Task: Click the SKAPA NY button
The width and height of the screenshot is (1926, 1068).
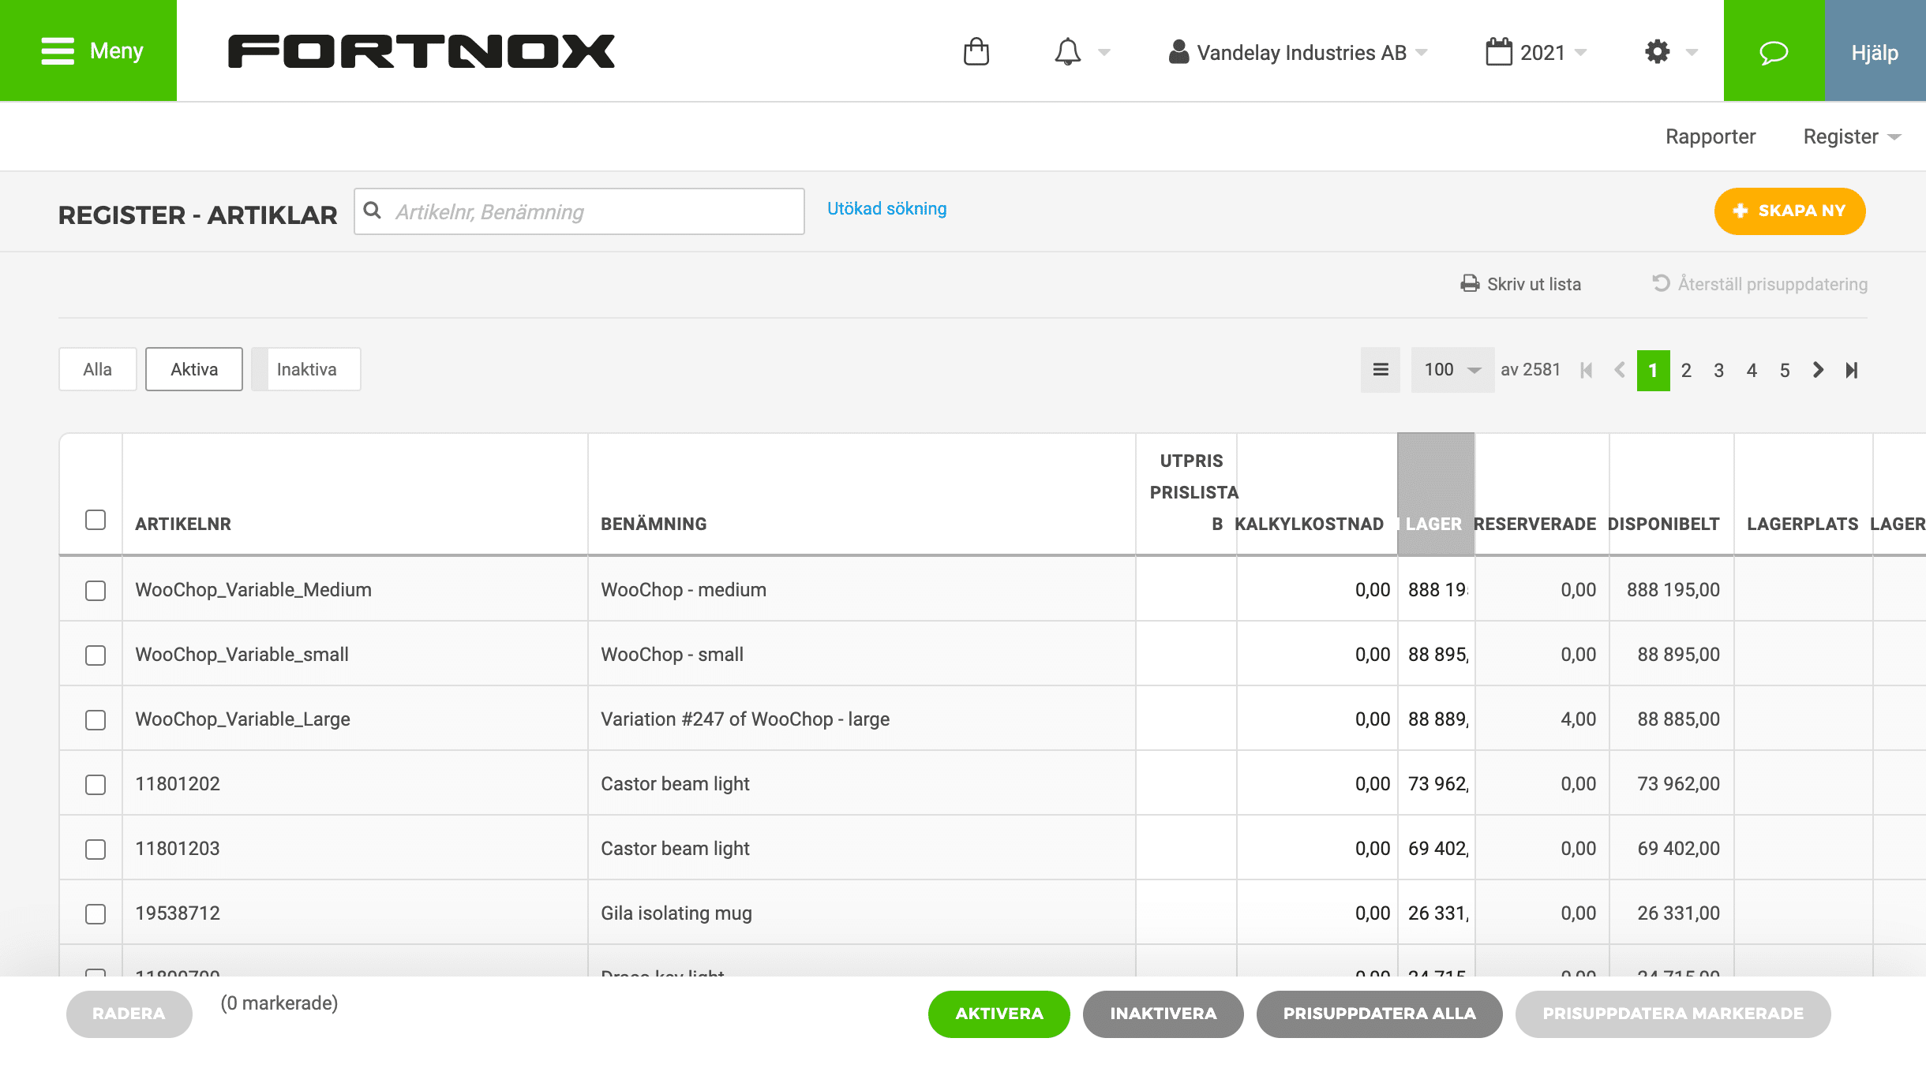Action: tap(1789, 211)
